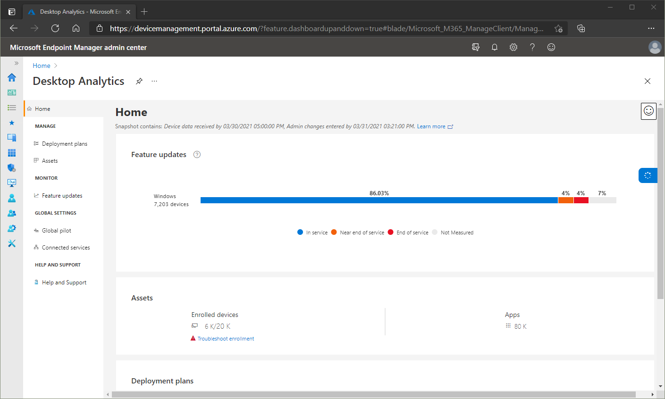This screenshot has height=399, width=665.
Task: Click the blue loading side tab
Action: tap(648, 175)
